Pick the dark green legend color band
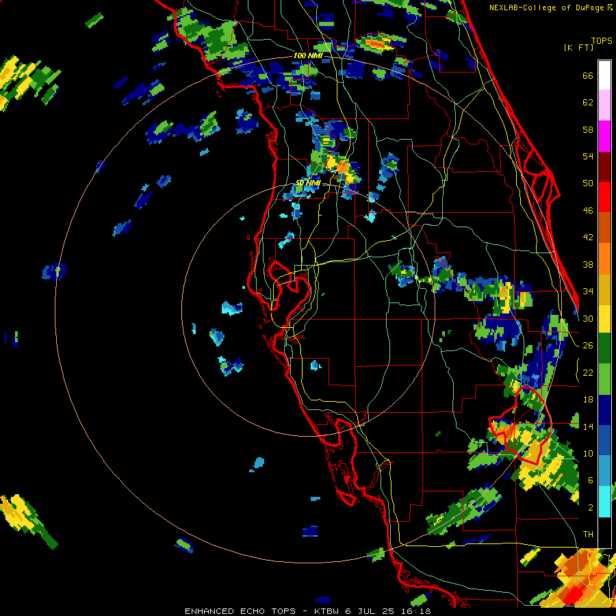The height and width of the screenshot is (616, 616). point(604,348)
